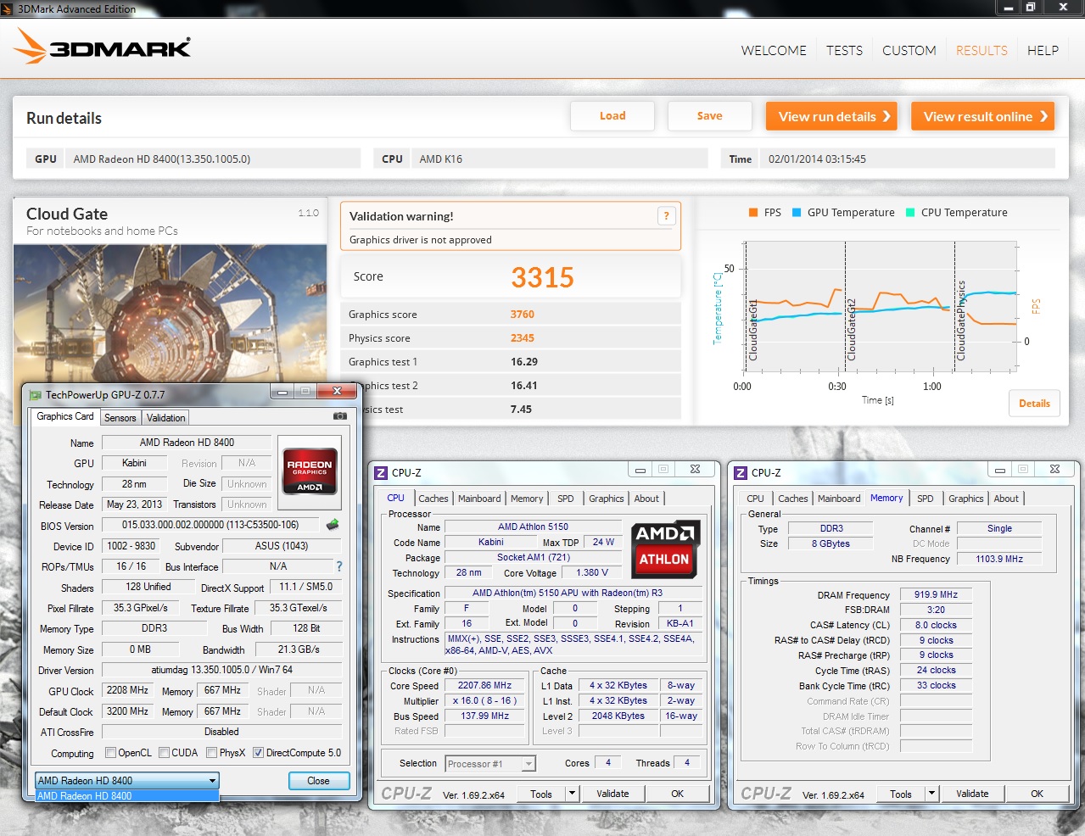Expand Tools dropdown arrow in left CPU-Z
The image size is (1085, 836).
tap(573, 794)
